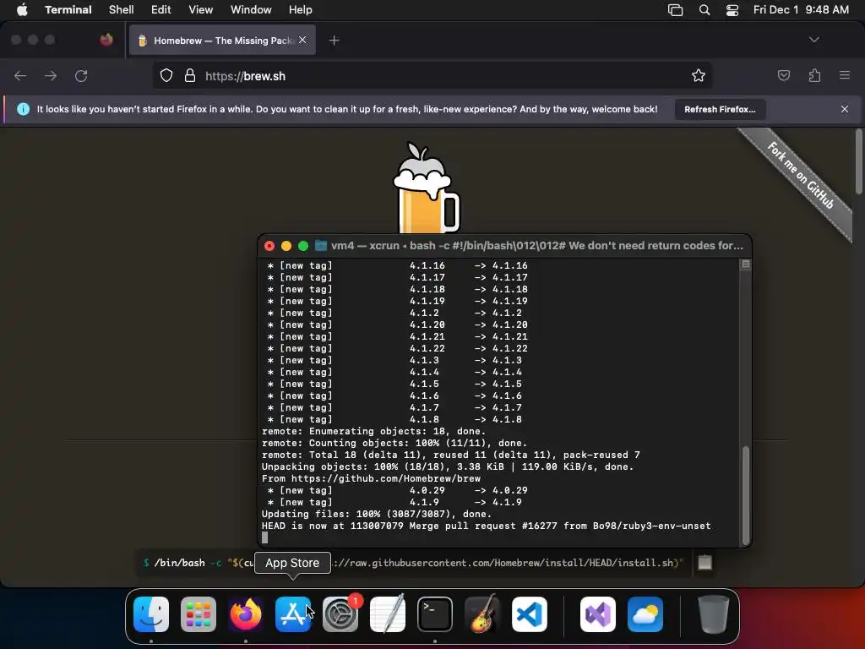
Task: Open System Settings from the Dock
Action: pos(340,614)
